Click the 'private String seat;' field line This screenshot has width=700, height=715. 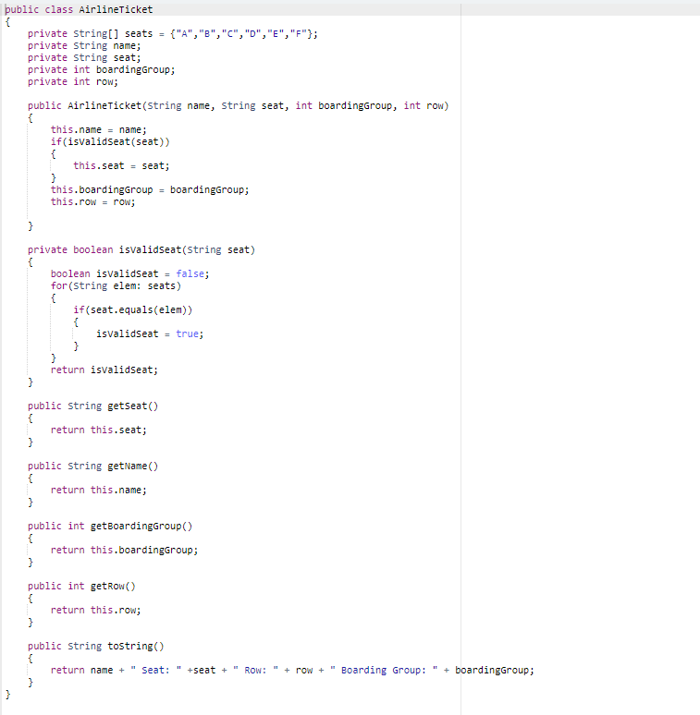[x=84, y=57]
